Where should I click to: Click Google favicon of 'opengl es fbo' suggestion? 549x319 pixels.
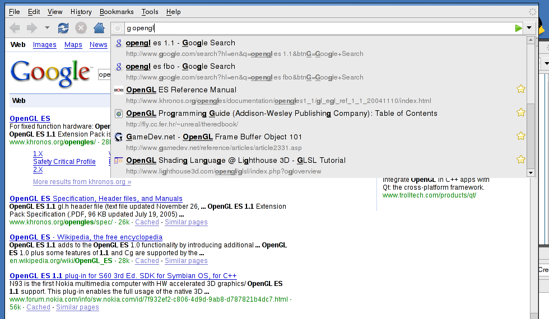119,67
